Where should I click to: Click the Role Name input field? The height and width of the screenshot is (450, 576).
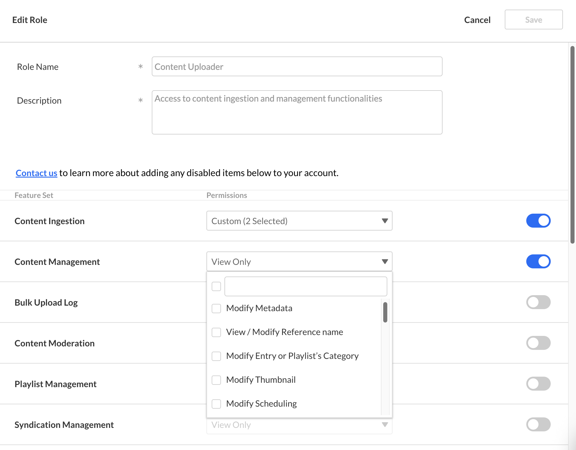[x=297, y=66]
